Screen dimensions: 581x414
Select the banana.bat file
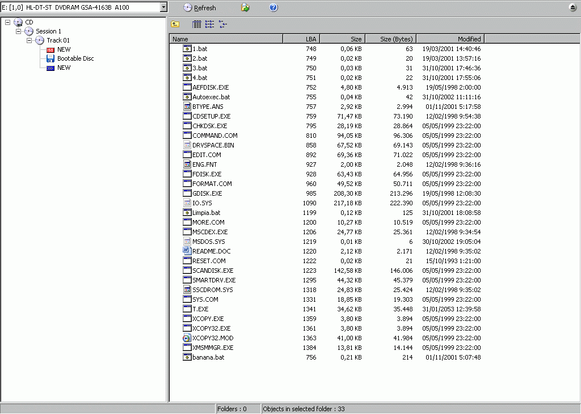(x=207, y=357)
